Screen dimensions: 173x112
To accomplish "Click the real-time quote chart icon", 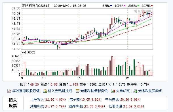I will [9, 91].
